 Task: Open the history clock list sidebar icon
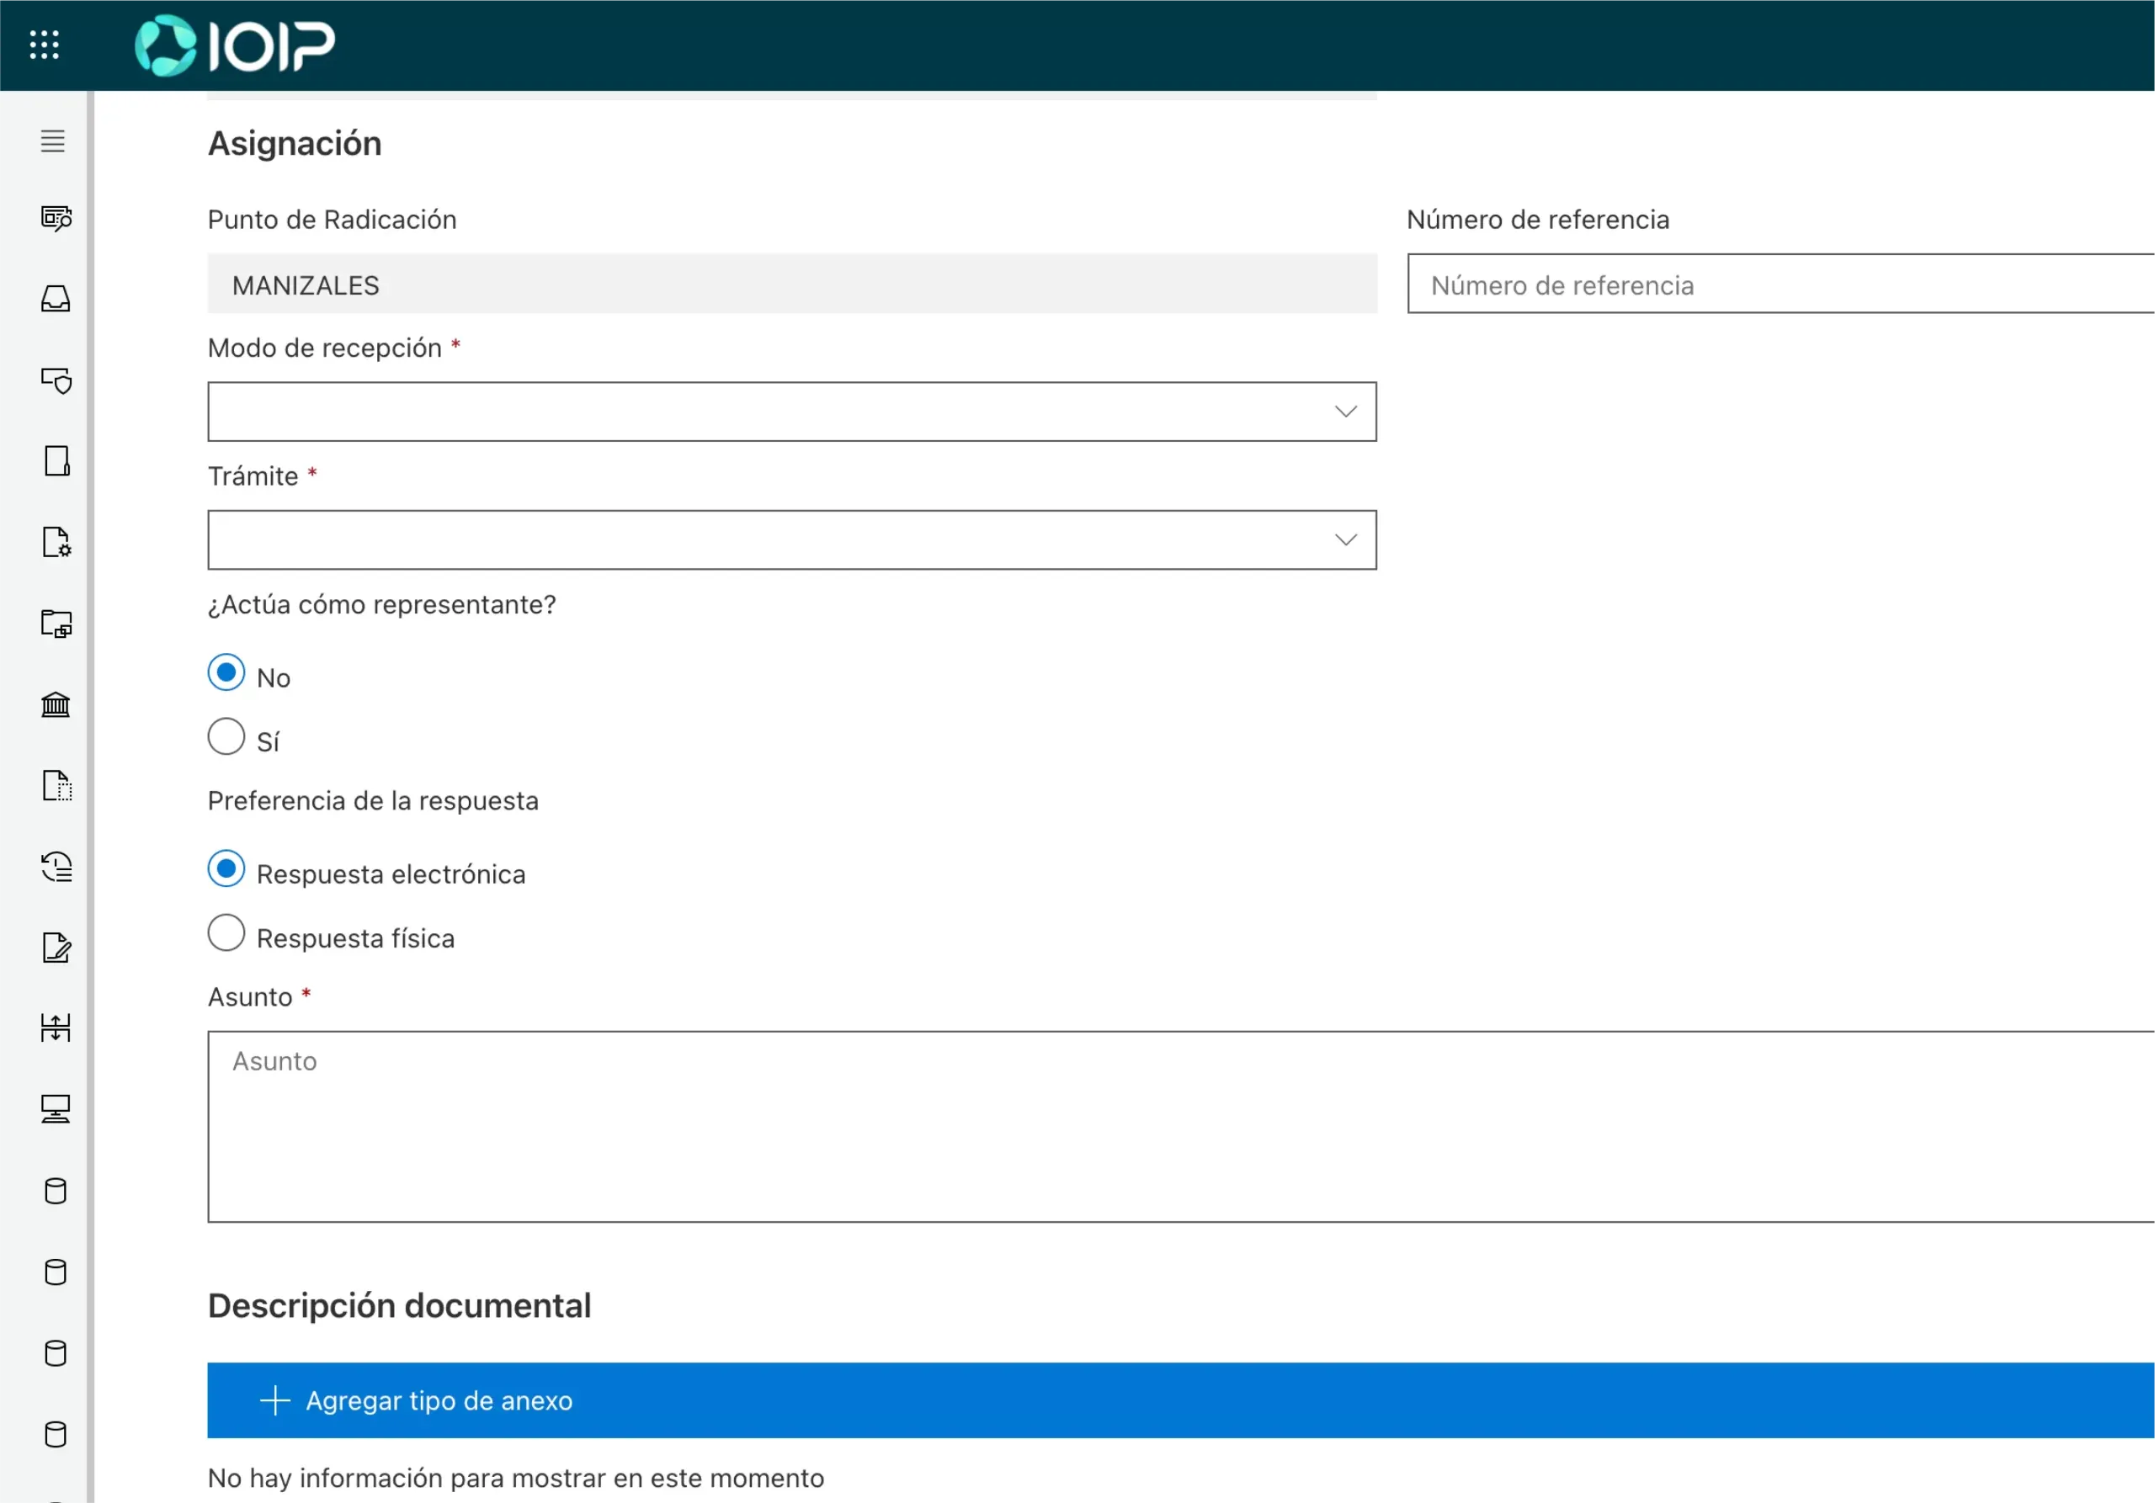[56, 866]
